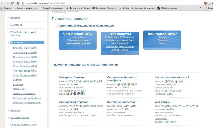Open the WM-карты heading
Image resolution: width=213 pixels, height=128 pixels.
(162, 102)
